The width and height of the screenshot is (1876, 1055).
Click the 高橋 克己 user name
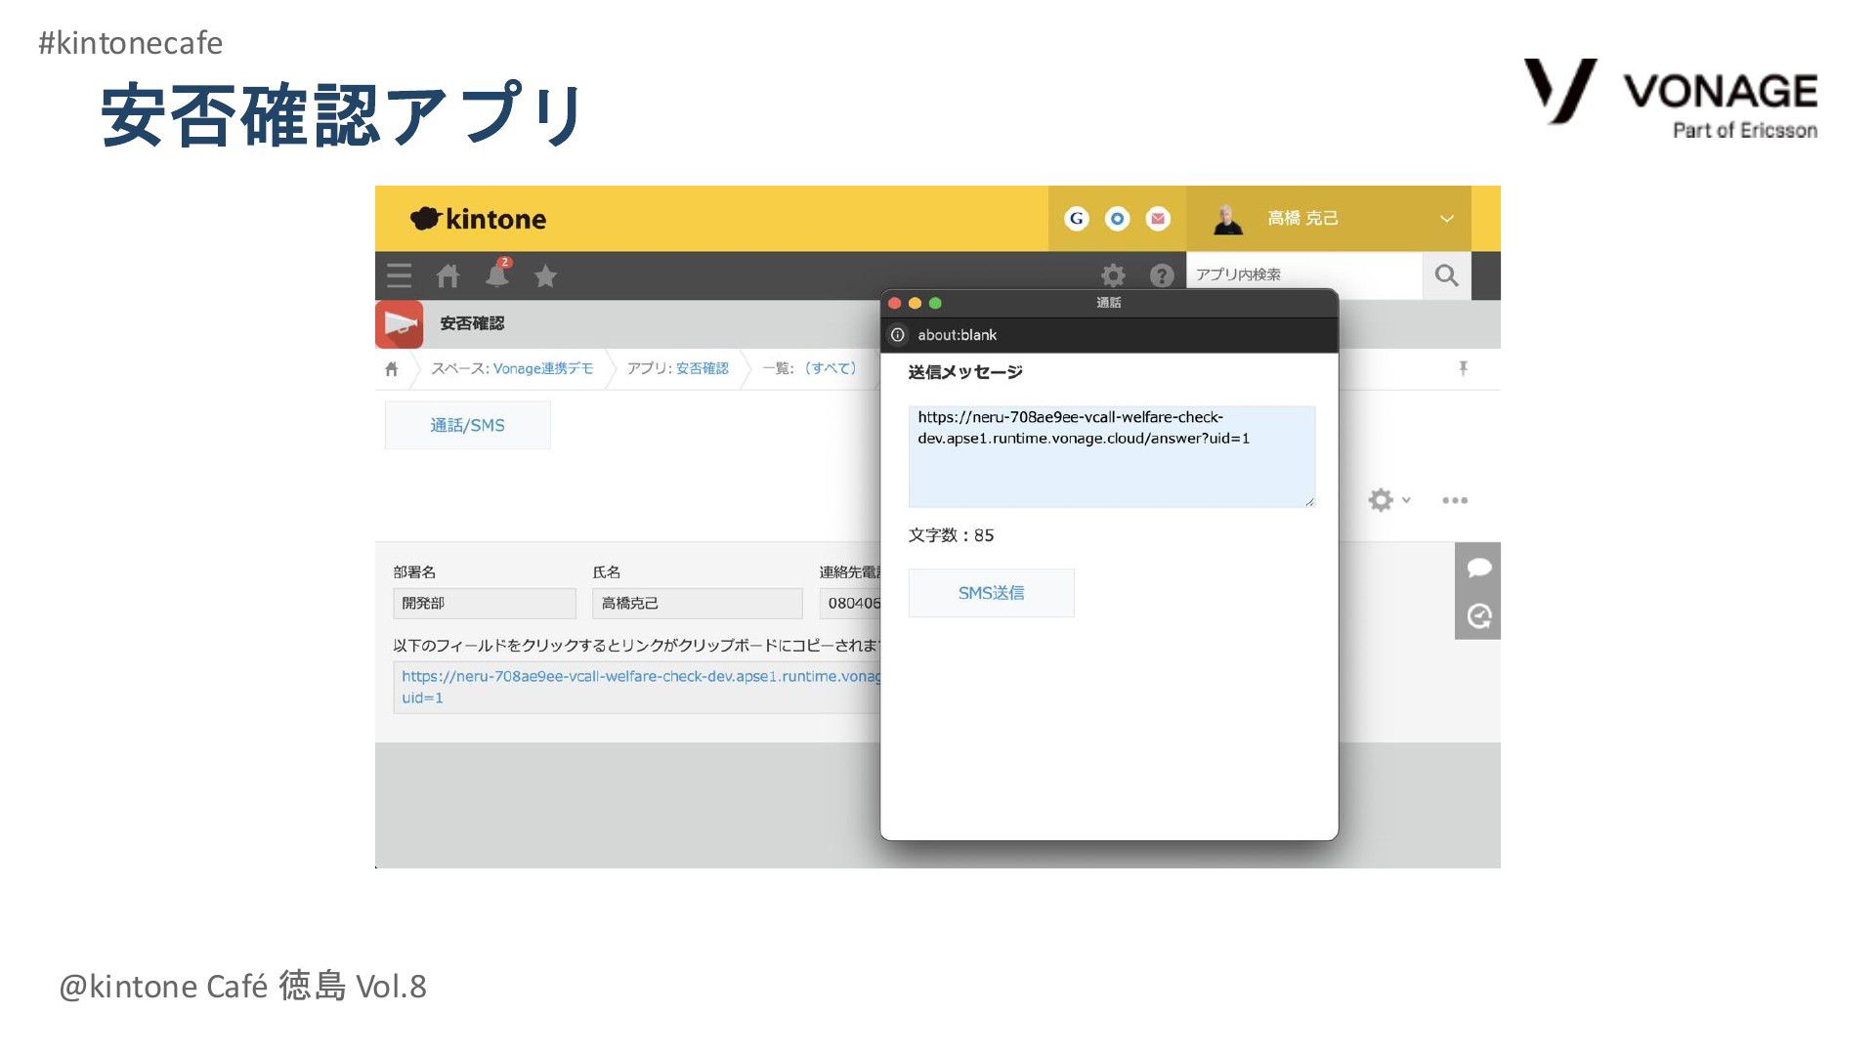click(x=1302, y=219)
